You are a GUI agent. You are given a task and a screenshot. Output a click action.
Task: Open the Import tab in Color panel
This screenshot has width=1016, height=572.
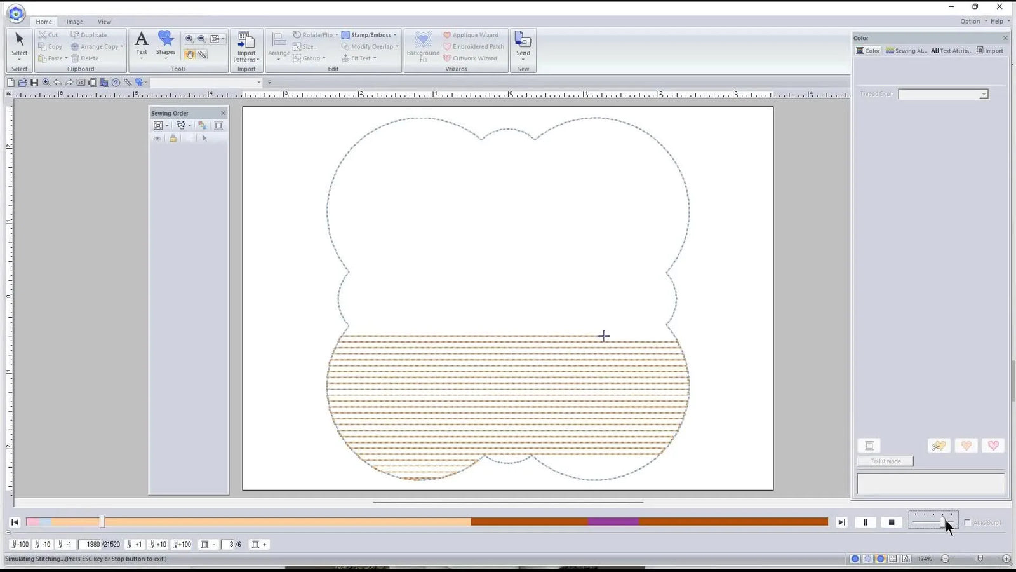pyautogui.click(x=990, y=51)
